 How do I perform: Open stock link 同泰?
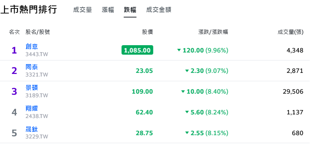32,67
